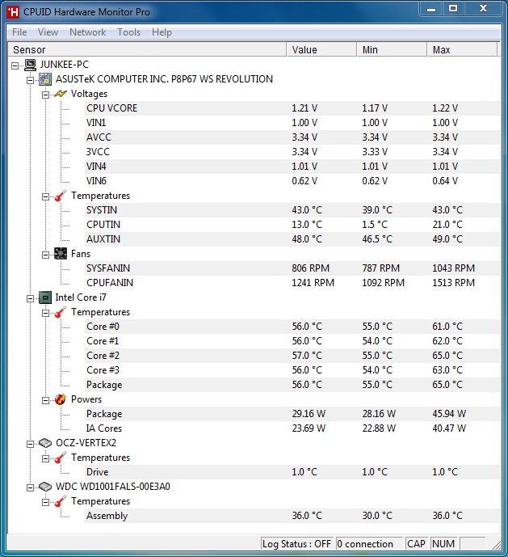Collapse the Voltages tree branch
This screenshot has height=557, width=508.
(45, 95)
